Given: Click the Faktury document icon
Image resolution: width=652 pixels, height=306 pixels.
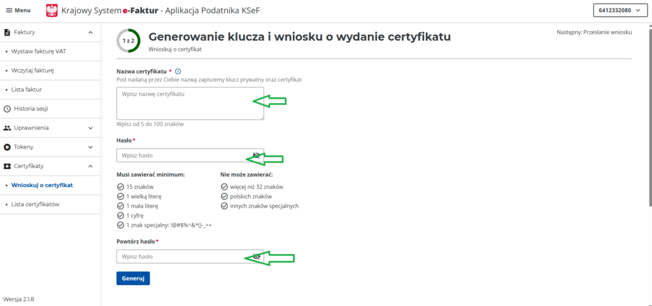Looking at the screenshot, I should 8,32.
